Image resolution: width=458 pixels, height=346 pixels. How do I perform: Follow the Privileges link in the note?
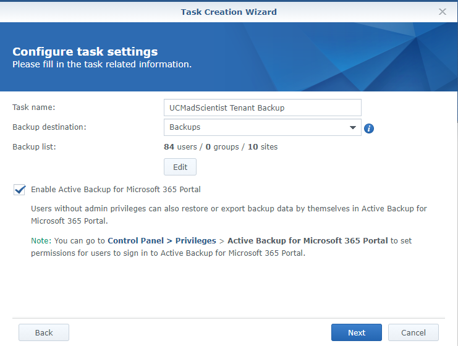[x=196, y=240]
